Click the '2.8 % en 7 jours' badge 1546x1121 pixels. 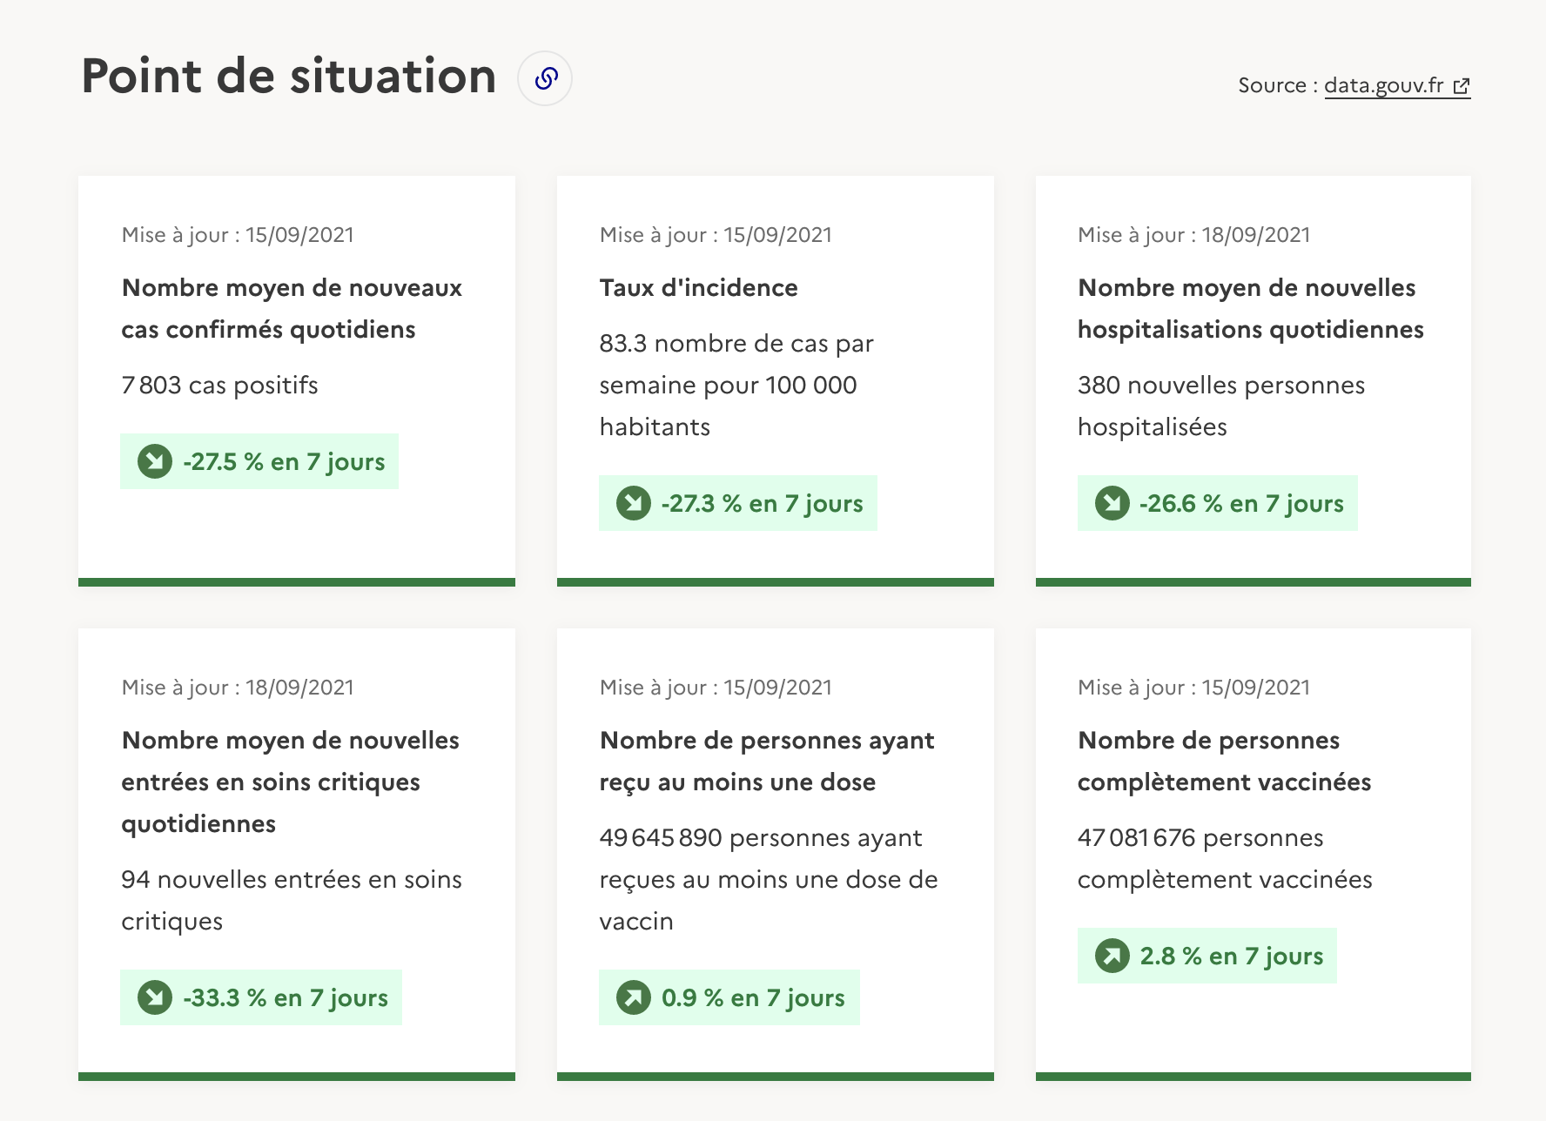(1207, 956)
